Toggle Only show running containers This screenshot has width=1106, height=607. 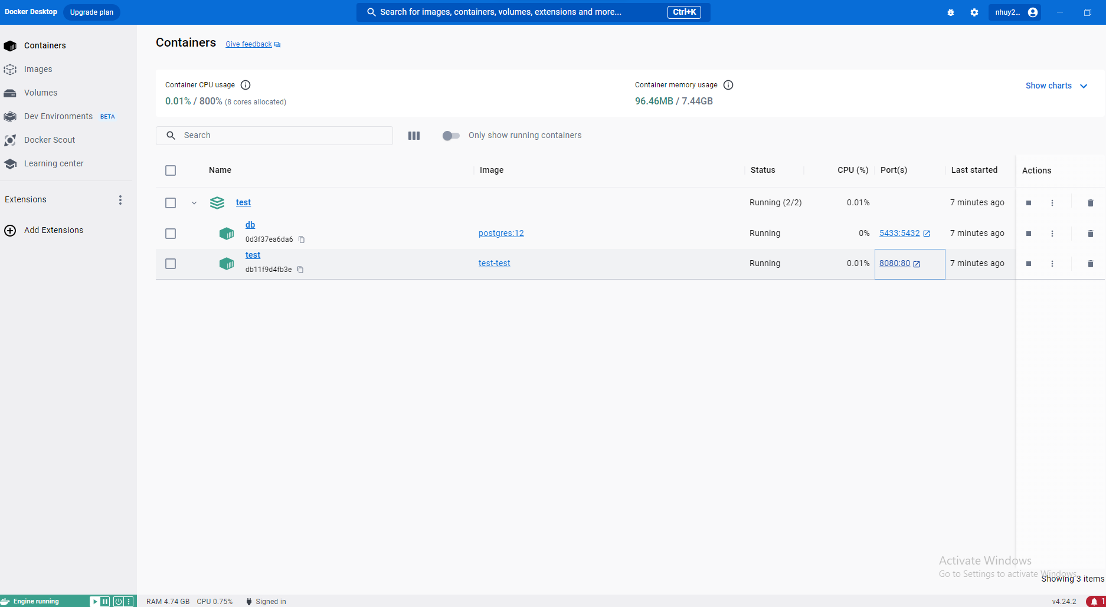pyautogui.click(x=451, y=136)
